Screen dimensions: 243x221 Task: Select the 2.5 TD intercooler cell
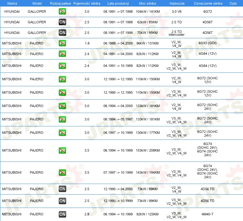pyautogui.click(x=177, y=33)
